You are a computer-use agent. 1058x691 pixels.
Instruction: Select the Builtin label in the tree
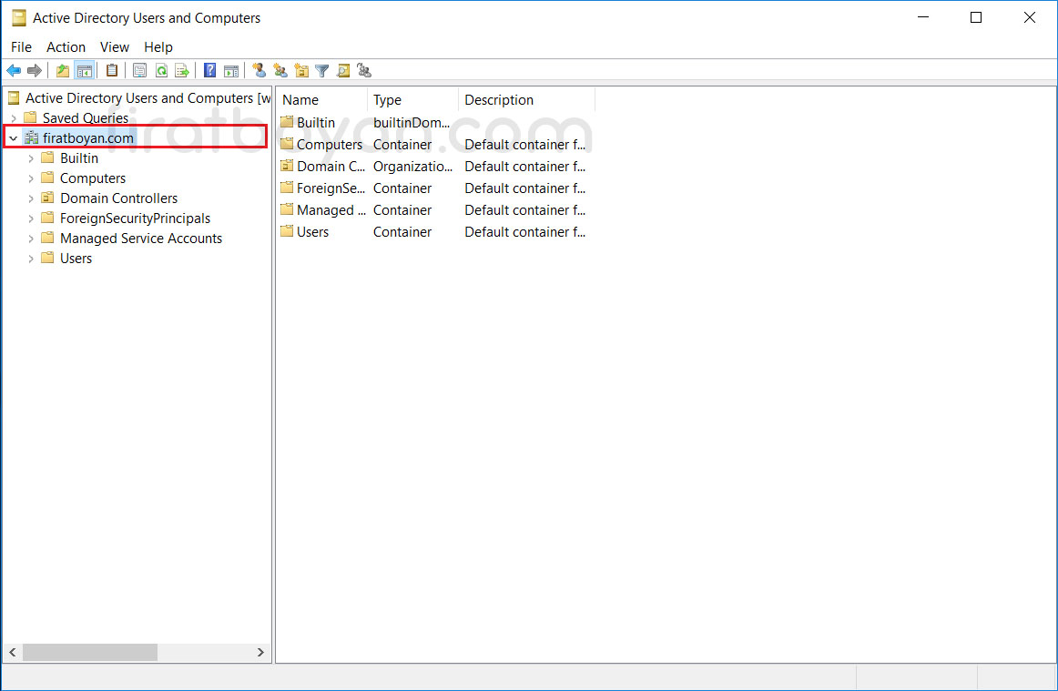click(x=79, y=158)
